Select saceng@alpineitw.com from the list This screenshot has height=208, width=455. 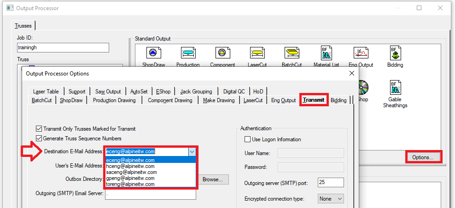tap(131, 172)
